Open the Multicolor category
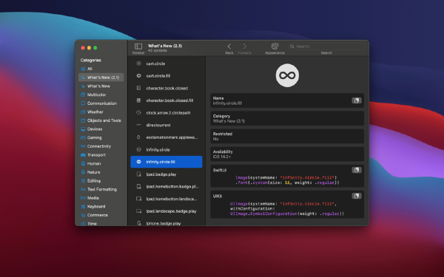This screenshot has height=277, width=444. point(101,95)
